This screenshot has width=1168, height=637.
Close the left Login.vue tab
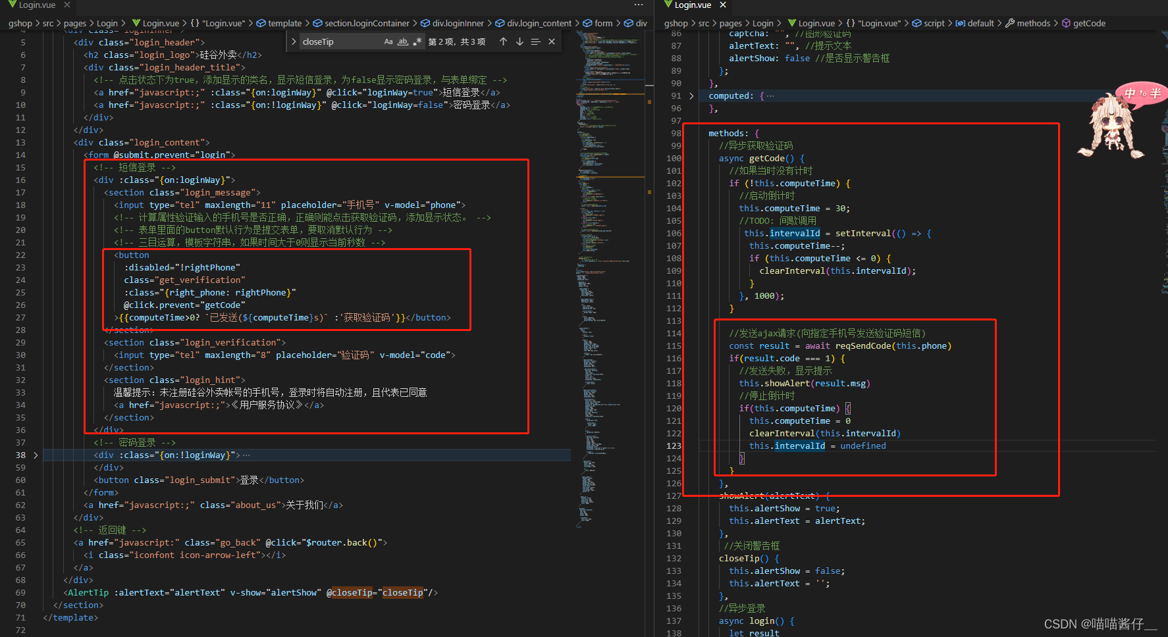[67, 5]
